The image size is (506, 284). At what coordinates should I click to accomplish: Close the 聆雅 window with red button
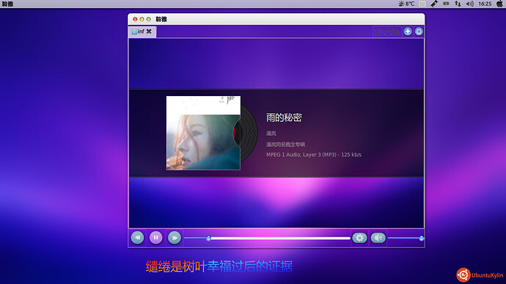point(135,19)
